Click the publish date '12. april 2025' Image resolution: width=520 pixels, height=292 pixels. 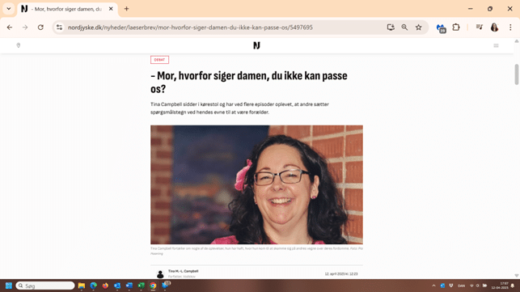click(x=341, y=273)
